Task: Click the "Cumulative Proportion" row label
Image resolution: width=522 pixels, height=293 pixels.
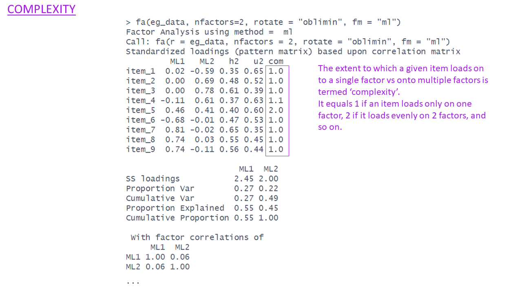Action: tap(177, 218)
